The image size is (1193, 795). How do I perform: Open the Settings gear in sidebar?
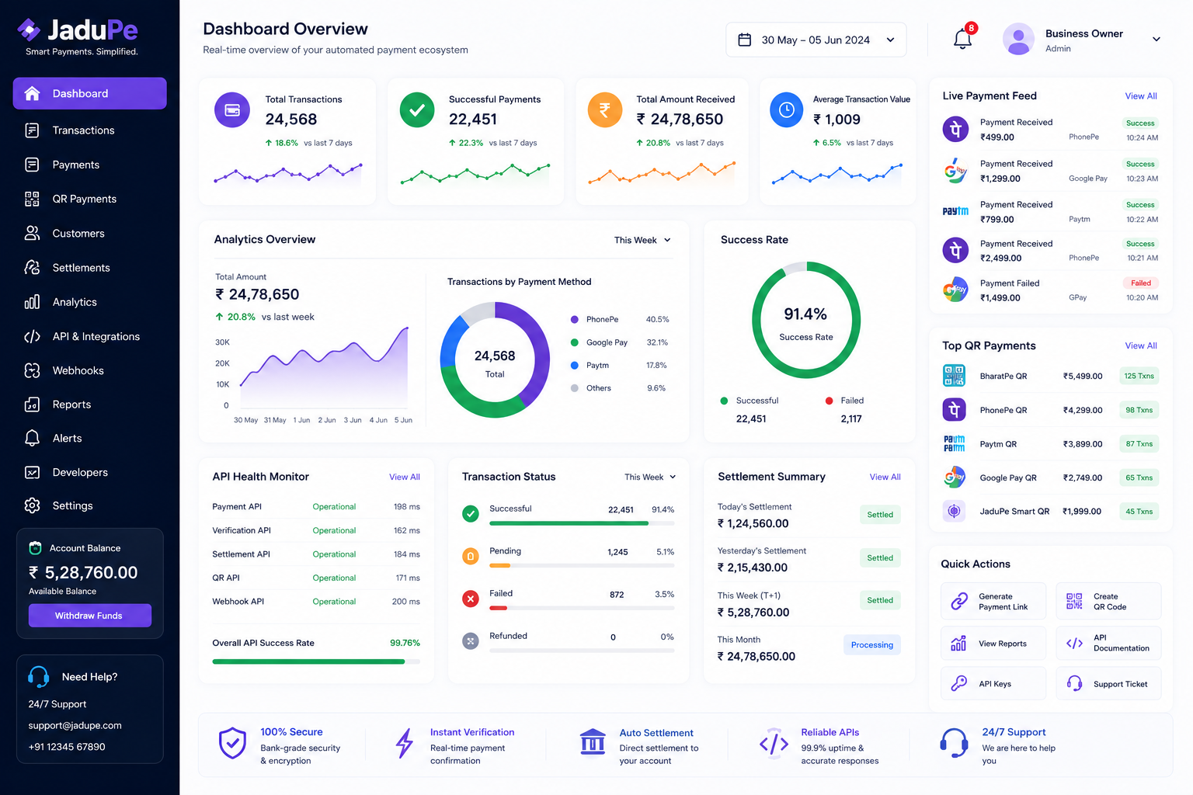(x=32, y=505)
